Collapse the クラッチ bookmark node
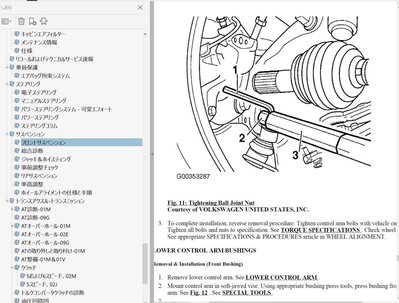Viewport: 399px width, 303px height. coord(12,267)
